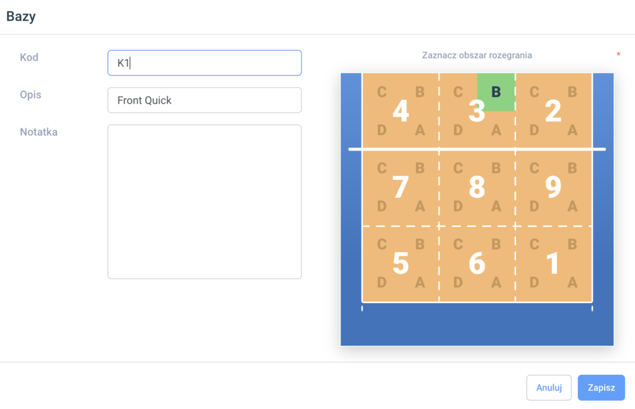Select subzone D of court zone 4

(382, 130)
